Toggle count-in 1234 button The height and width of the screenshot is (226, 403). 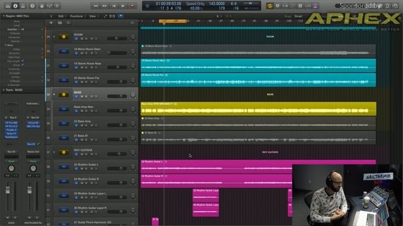click(x=308, y=6)
